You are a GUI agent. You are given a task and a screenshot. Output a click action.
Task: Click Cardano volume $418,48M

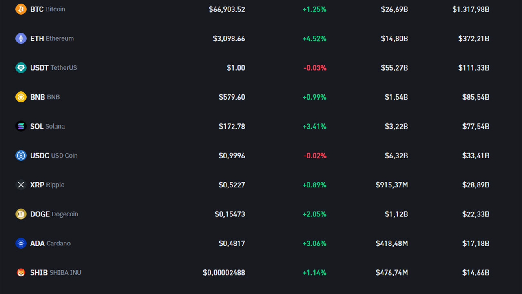[392, 243]
